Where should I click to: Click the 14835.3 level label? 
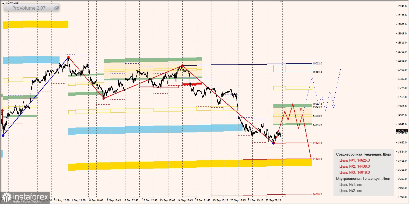[x=317, y=125]
